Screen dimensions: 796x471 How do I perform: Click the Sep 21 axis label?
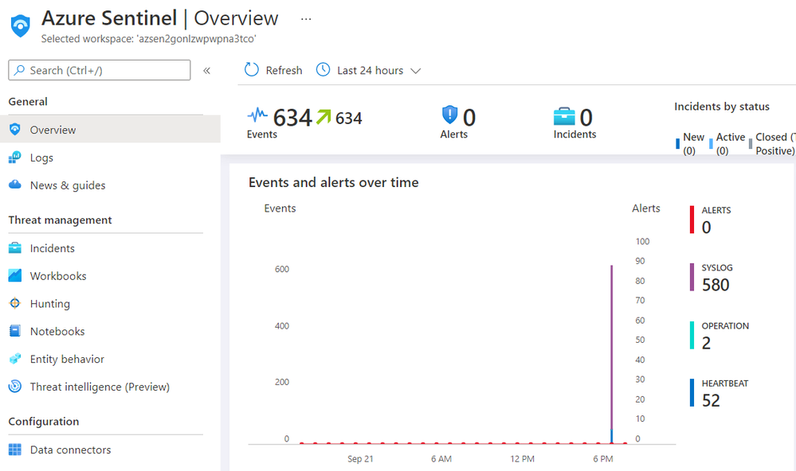tap(360, 458)
